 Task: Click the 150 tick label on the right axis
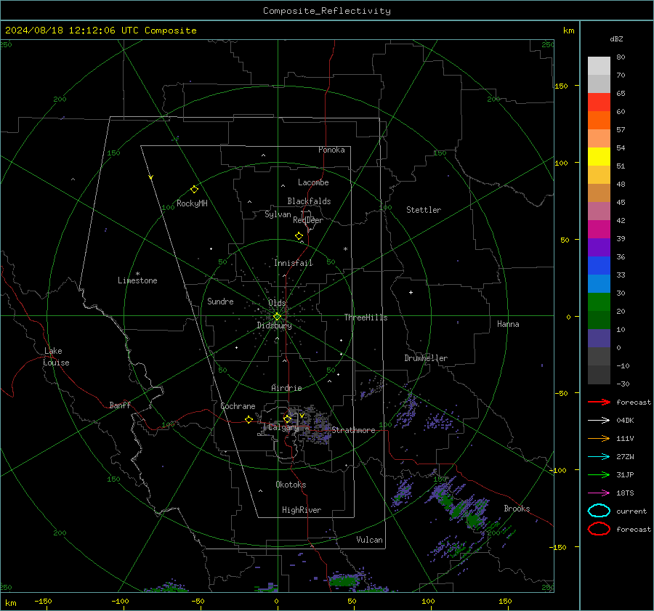pos(562,86)
